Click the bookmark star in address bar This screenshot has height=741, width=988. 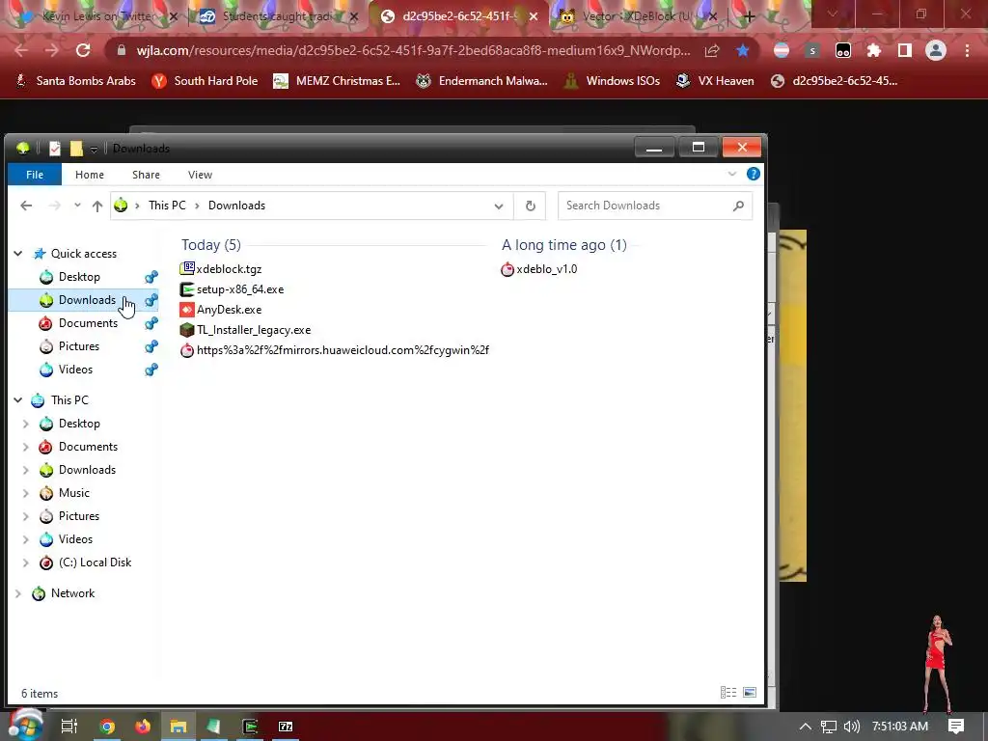tap(743, 50)
